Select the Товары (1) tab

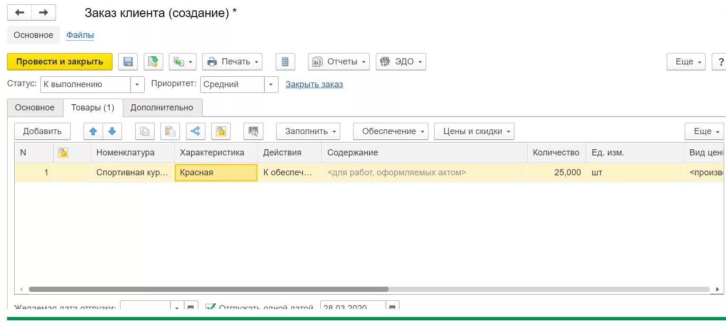pos(93,108)
